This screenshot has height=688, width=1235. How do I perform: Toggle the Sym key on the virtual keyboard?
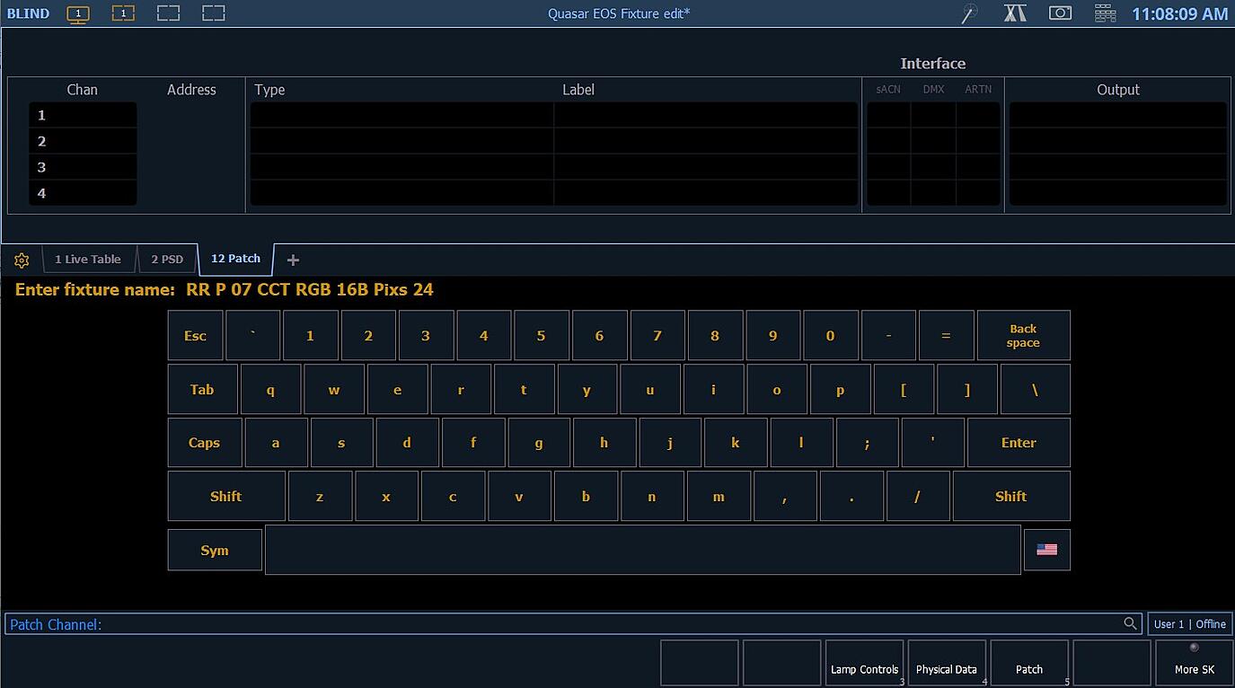coord(214,549)
